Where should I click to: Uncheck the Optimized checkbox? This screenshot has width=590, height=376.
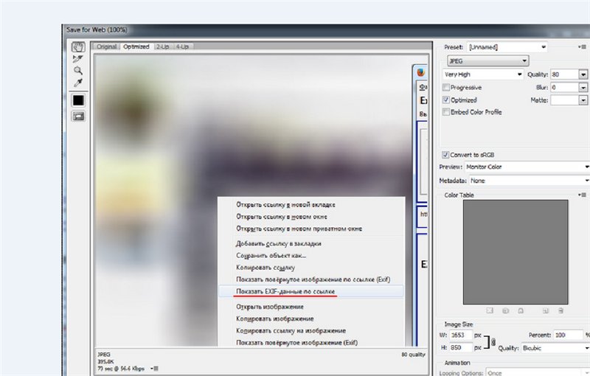coord(446,100)
